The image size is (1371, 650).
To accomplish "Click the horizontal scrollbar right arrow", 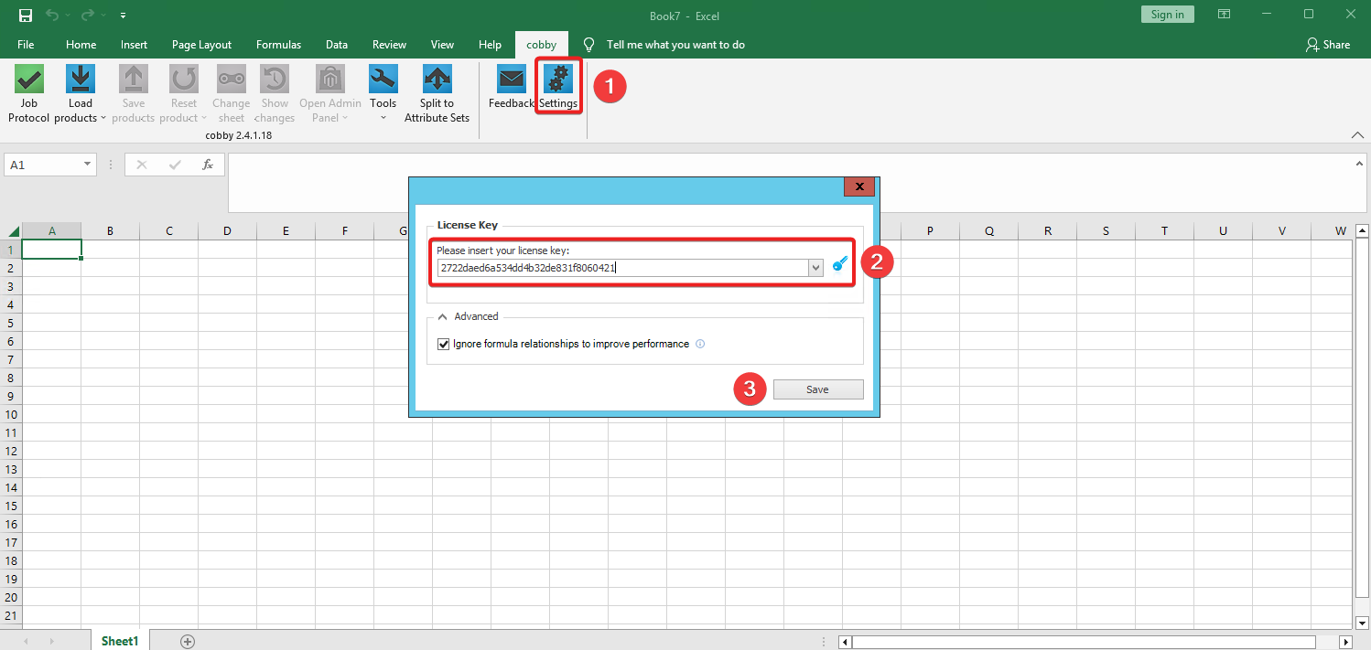I will pos(1345,642).
